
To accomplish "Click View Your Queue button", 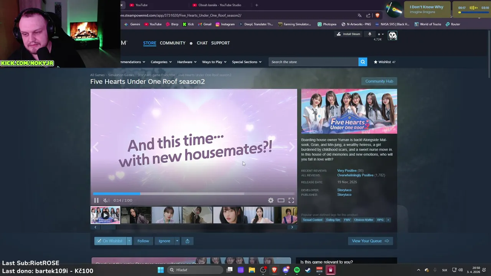I will (370, 241).
